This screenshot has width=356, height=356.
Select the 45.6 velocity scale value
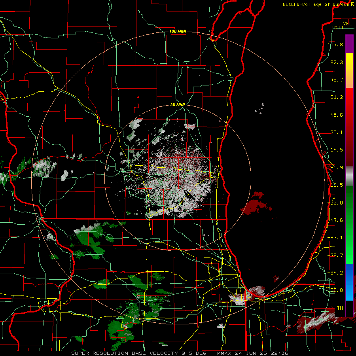pos(337,115)
